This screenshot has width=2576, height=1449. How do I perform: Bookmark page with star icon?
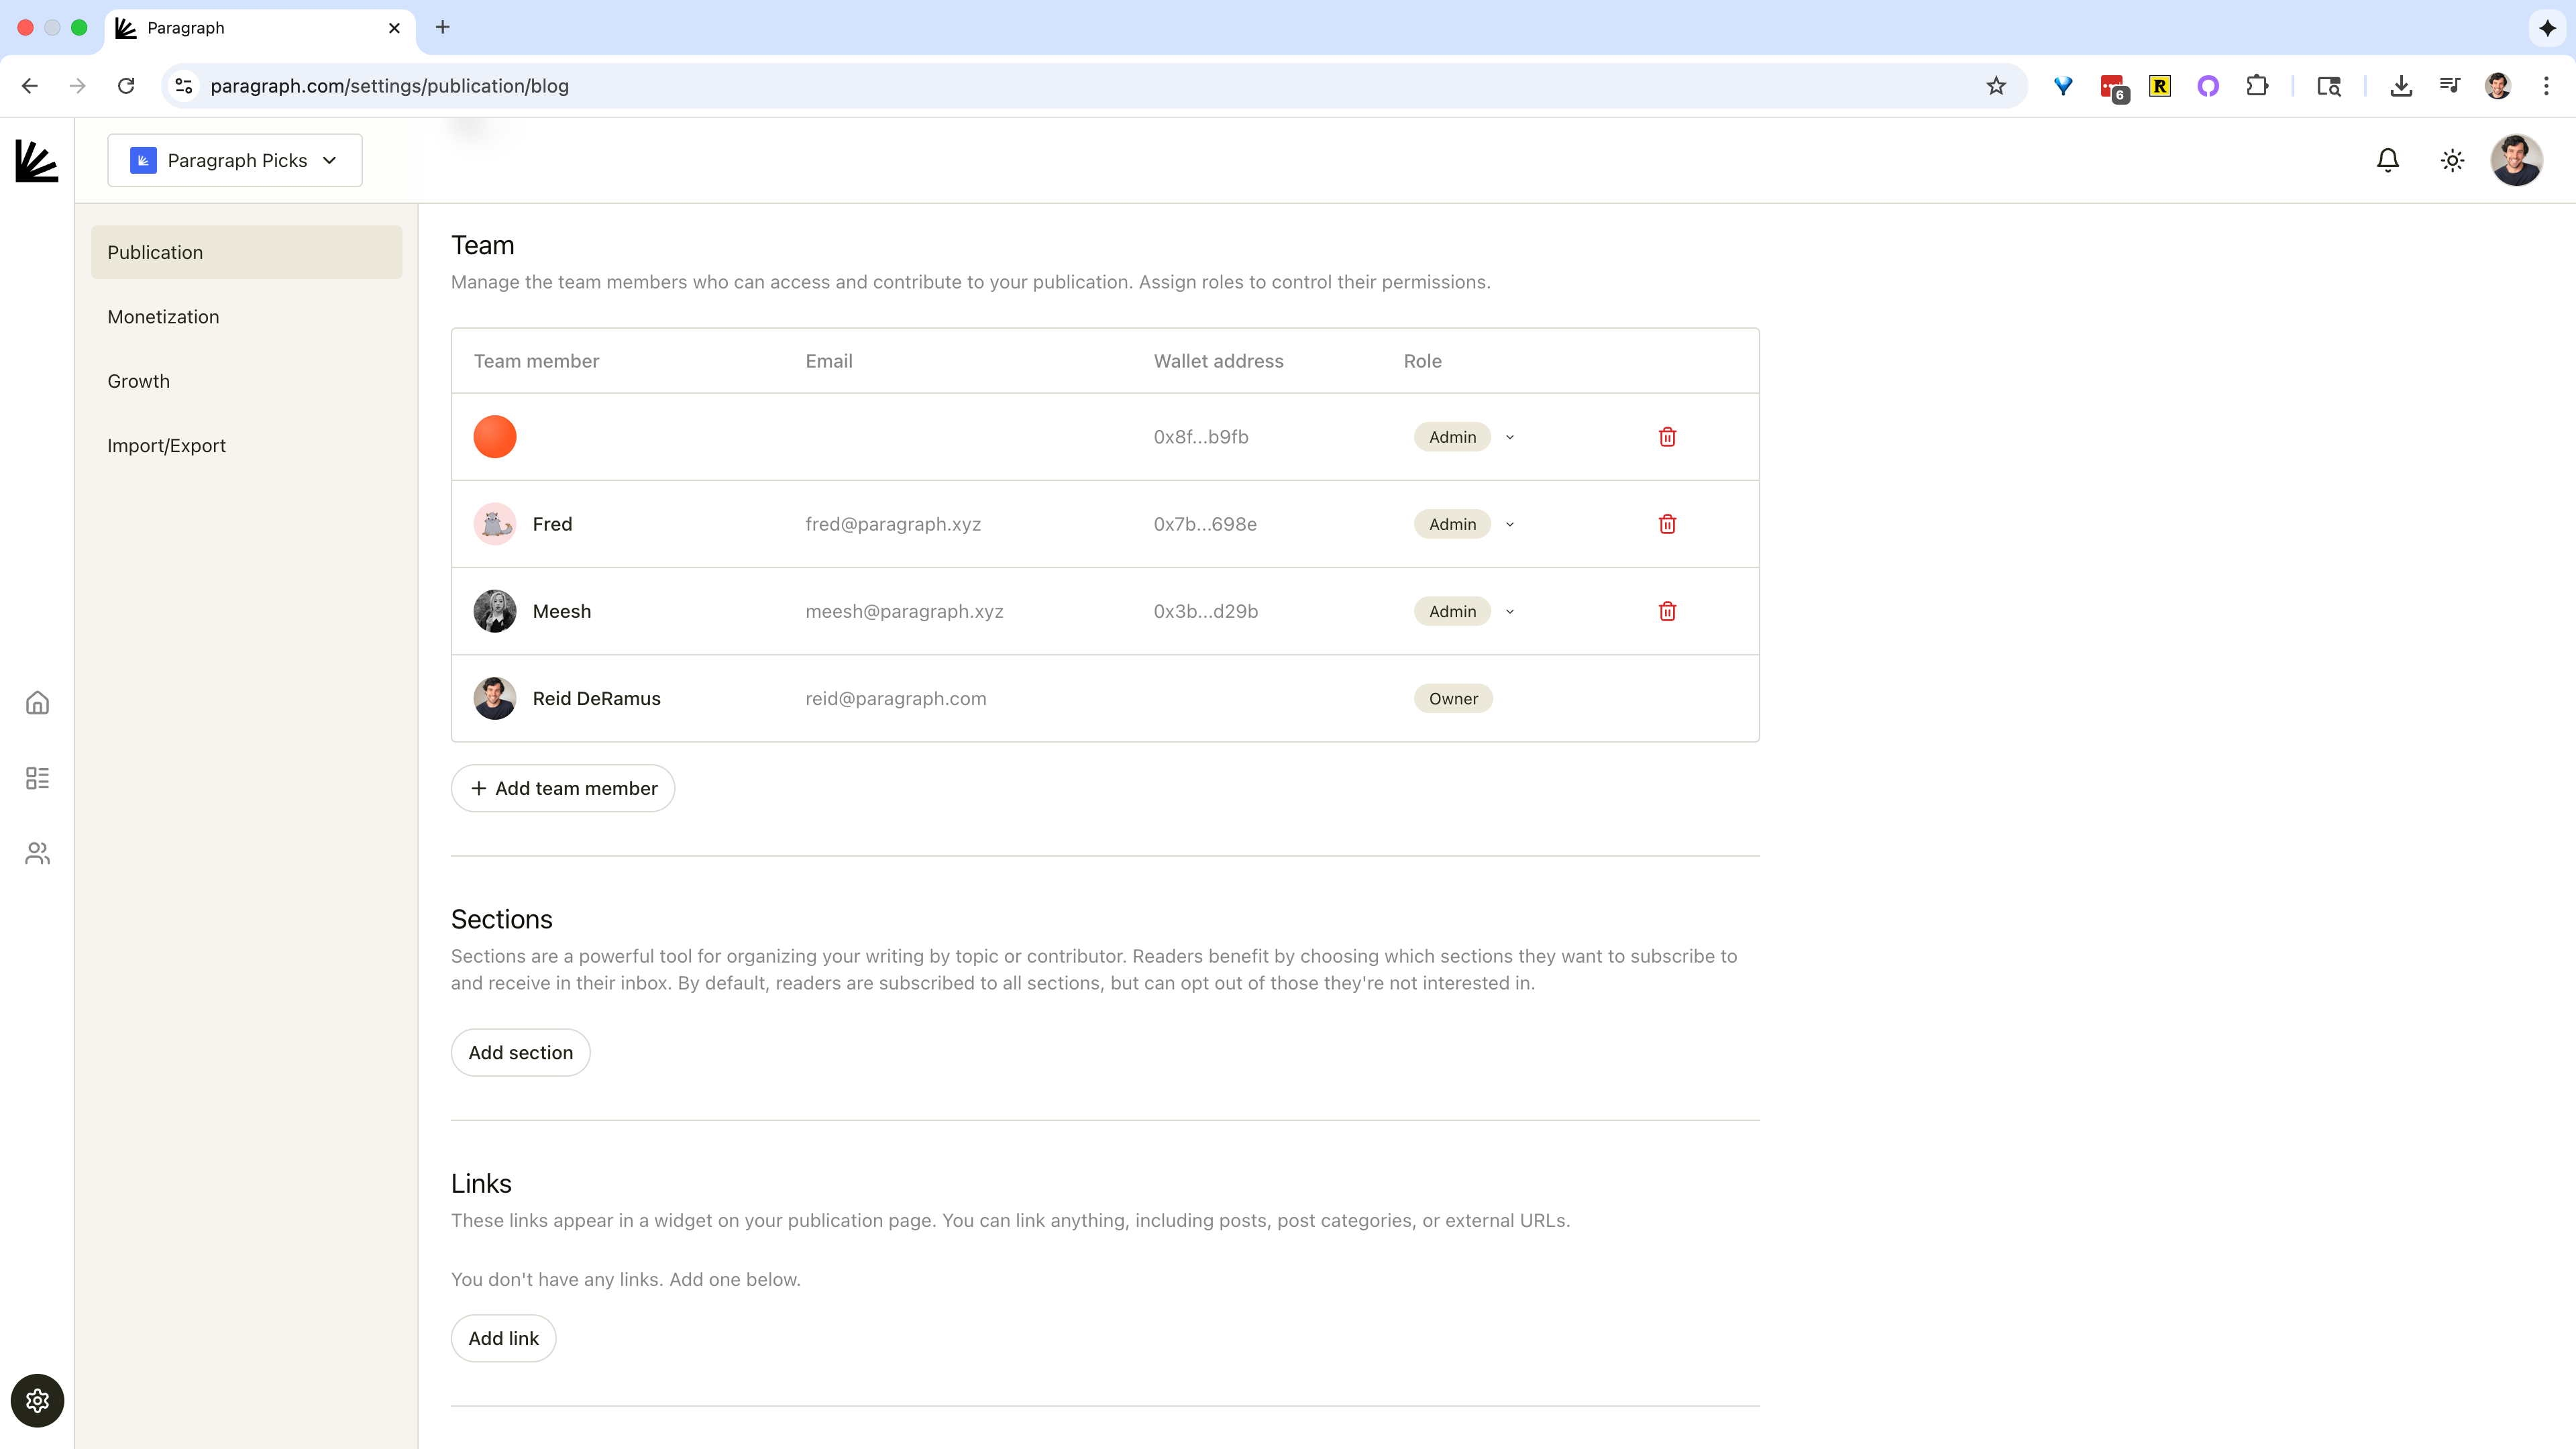coord(1995,86)
